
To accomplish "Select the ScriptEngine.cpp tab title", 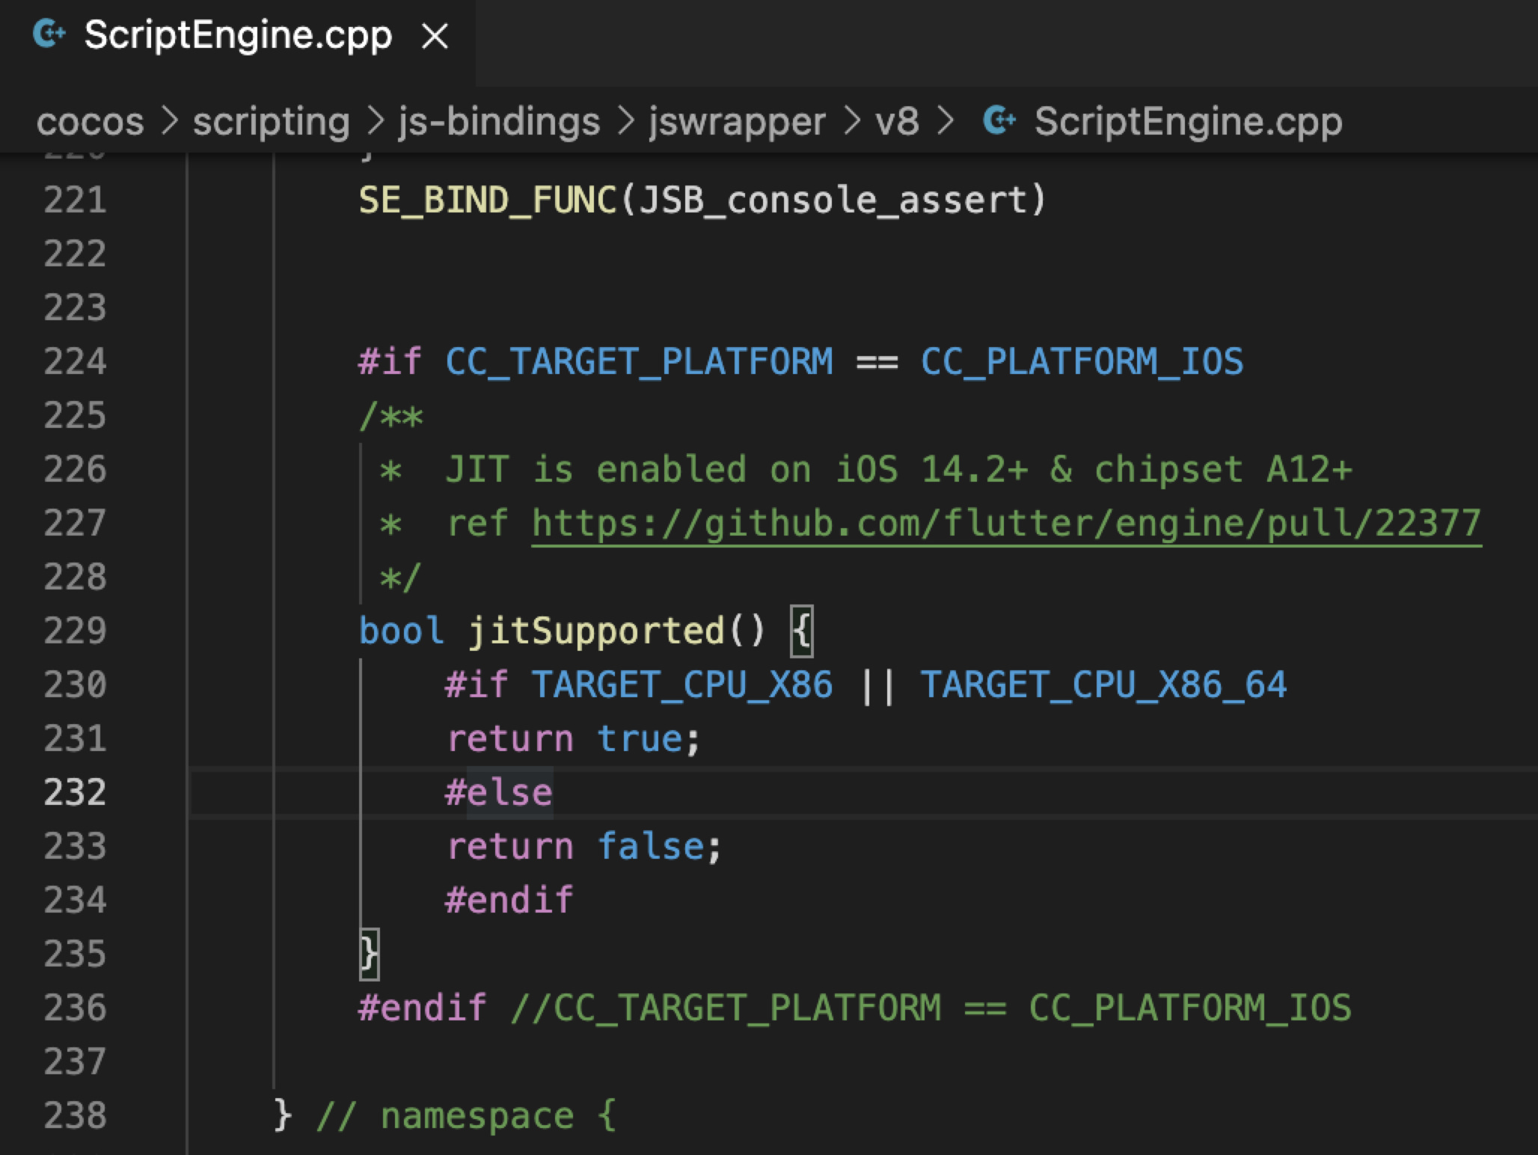I will [x=238, y=35].
